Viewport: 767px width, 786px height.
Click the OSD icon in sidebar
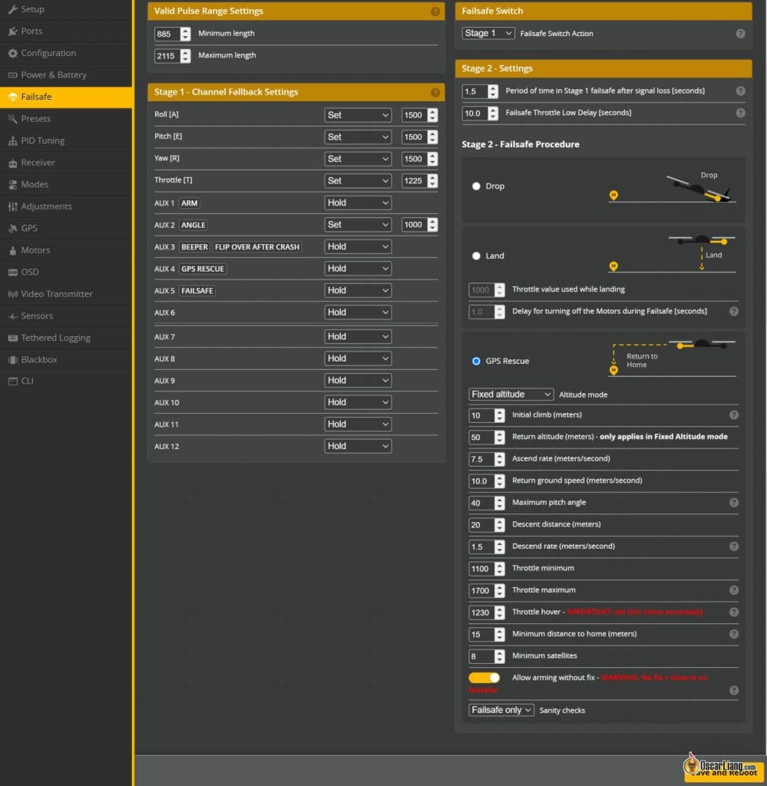coord(12,272)
